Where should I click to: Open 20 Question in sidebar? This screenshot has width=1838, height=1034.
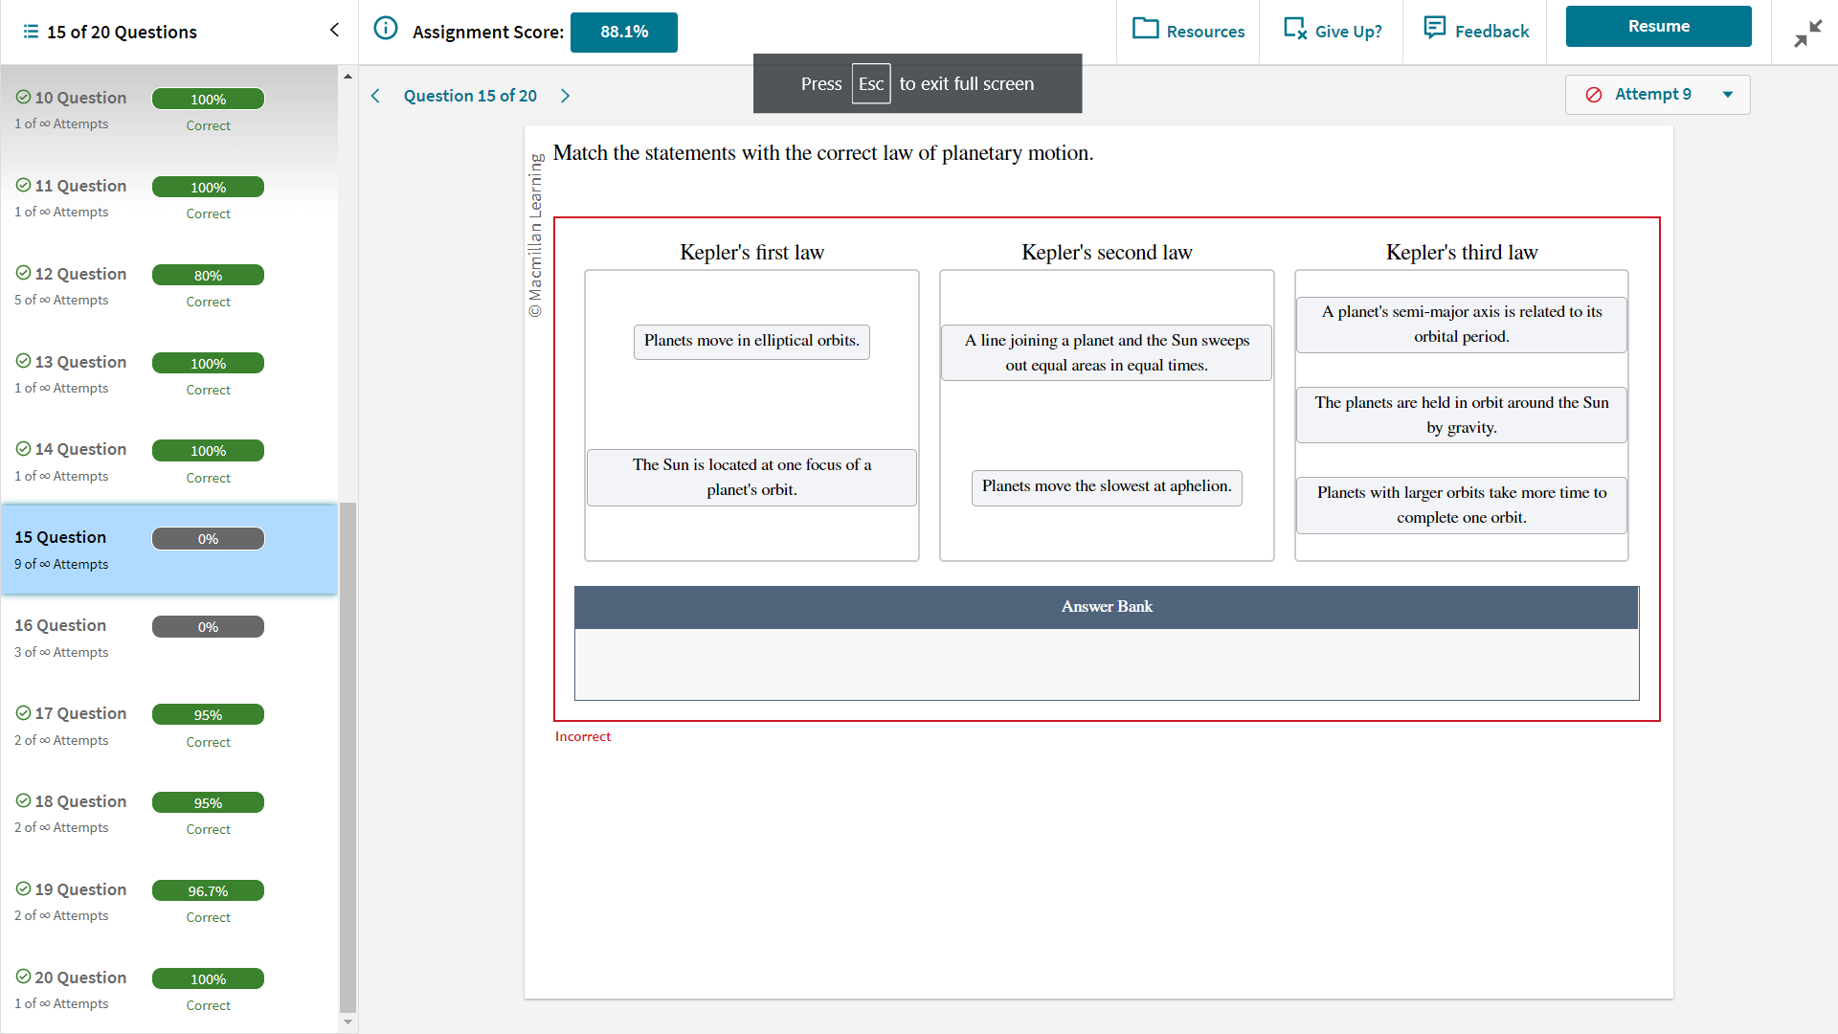(80, 978)
